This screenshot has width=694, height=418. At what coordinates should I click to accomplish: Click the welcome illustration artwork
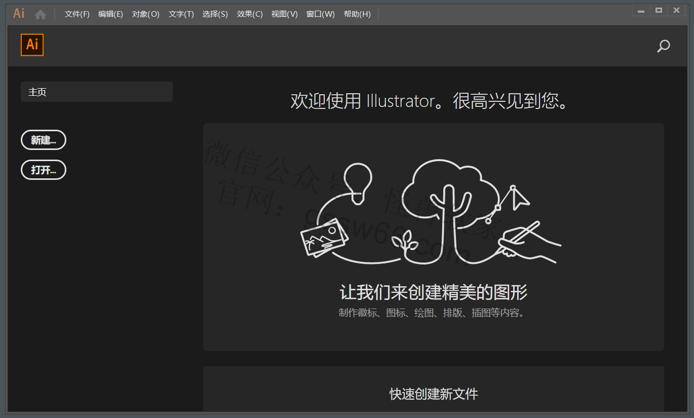tap(431, 212)
